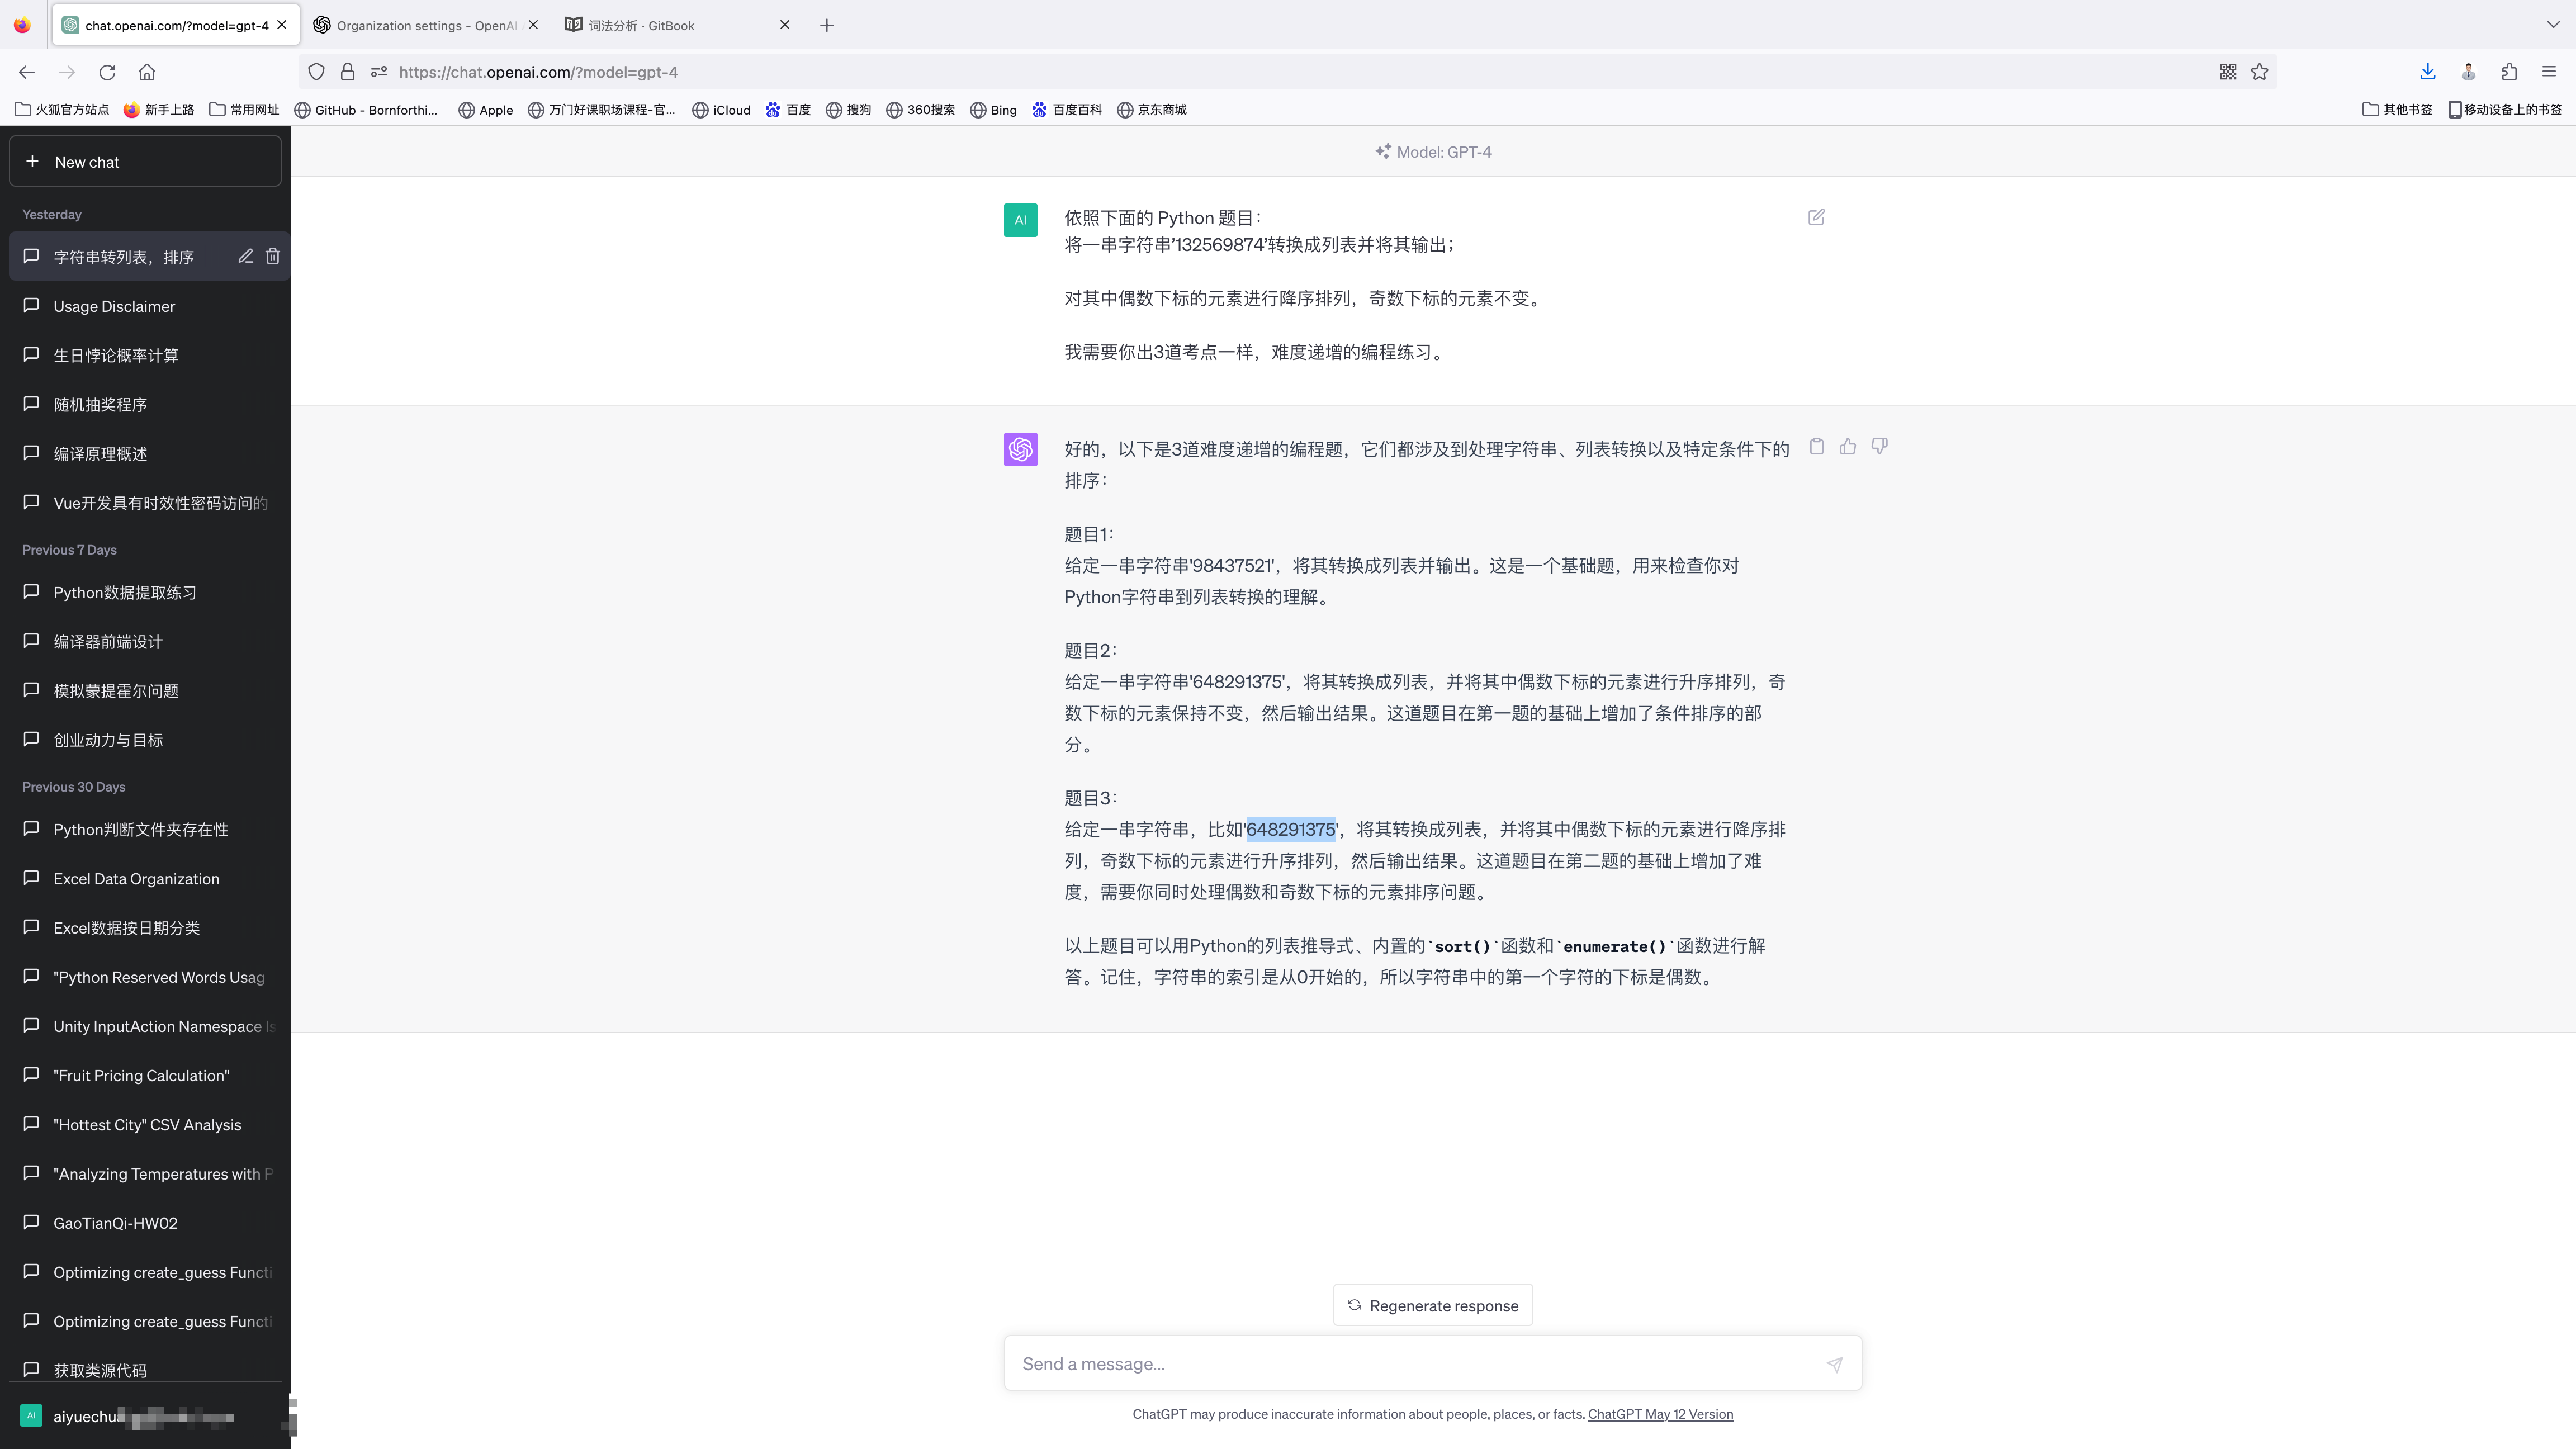This screenshot has width=2576, height=1449.
Task: Switch to the Organization settings tab
Action: (425, 25)
